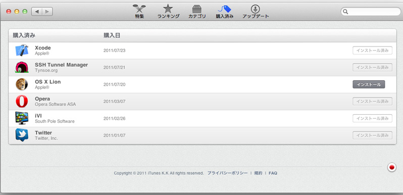Open the Opera app title
The height and width of the screenshot is (195, 403).
tap(42, 99)
